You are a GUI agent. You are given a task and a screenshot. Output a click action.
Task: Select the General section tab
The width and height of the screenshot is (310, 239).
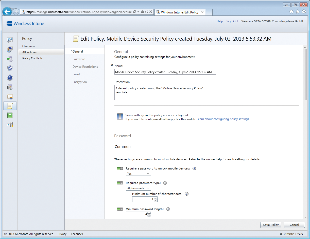[x=84, y=51]
